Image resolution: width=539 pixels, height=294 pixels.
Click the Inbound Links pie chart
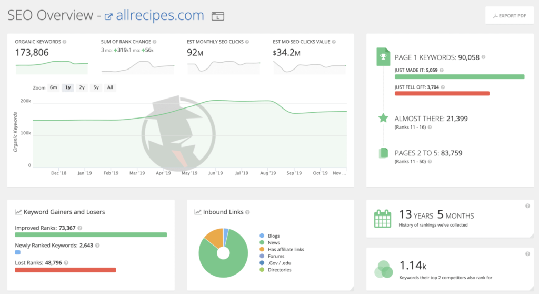pyautogui.click(x=223, y=253)
